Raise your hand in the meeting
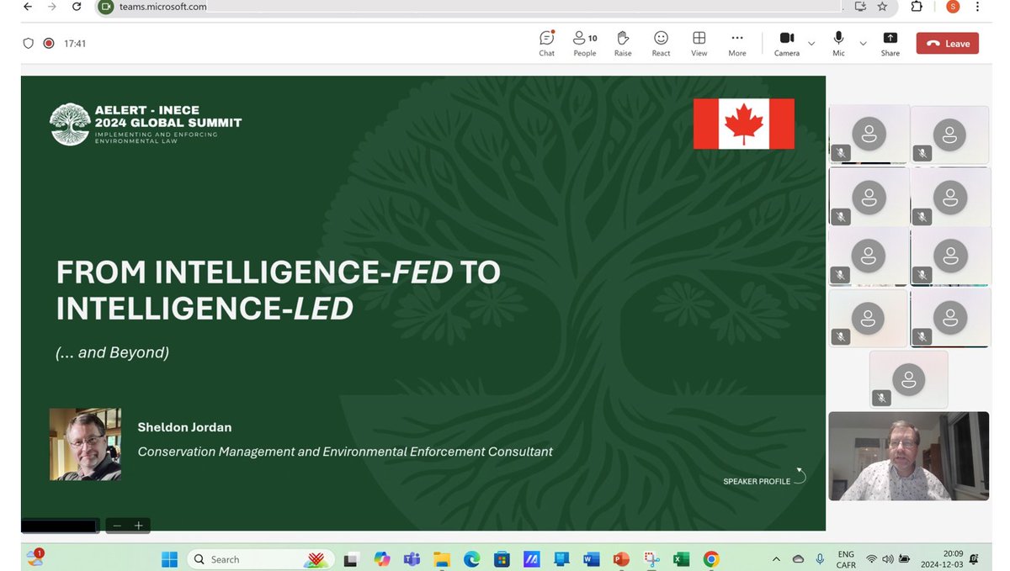The height and width of the screenshot is (571, 1010). coord(623,43)
